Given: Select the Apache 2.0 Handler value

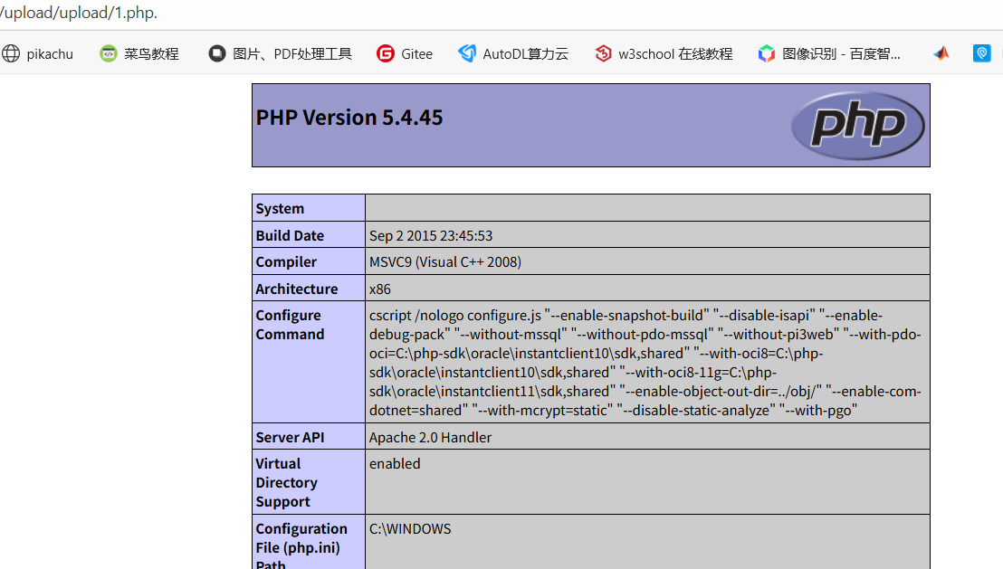Looking at the screenshot, I should (431, 437).
